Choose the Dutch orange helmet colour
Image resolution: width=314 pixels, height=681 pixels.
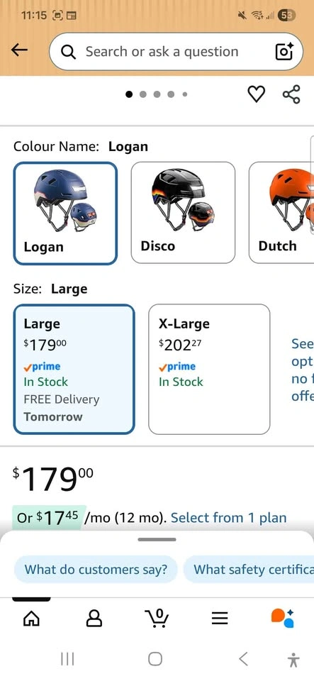(281, 212)
